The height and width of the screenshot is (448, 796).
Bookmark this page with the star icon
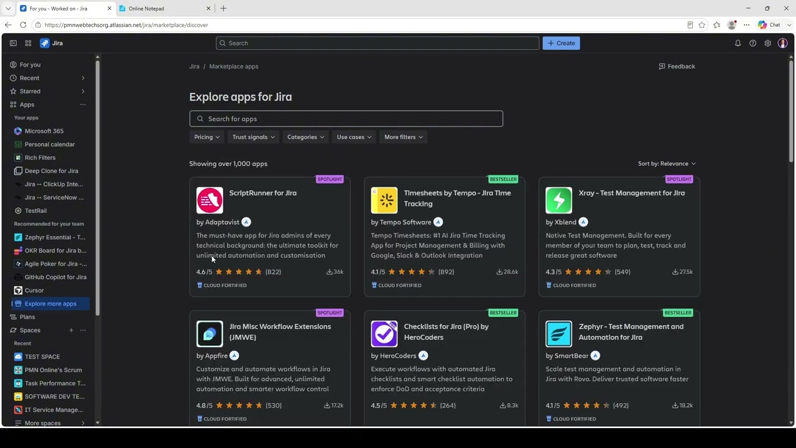(x=702, y=25)
